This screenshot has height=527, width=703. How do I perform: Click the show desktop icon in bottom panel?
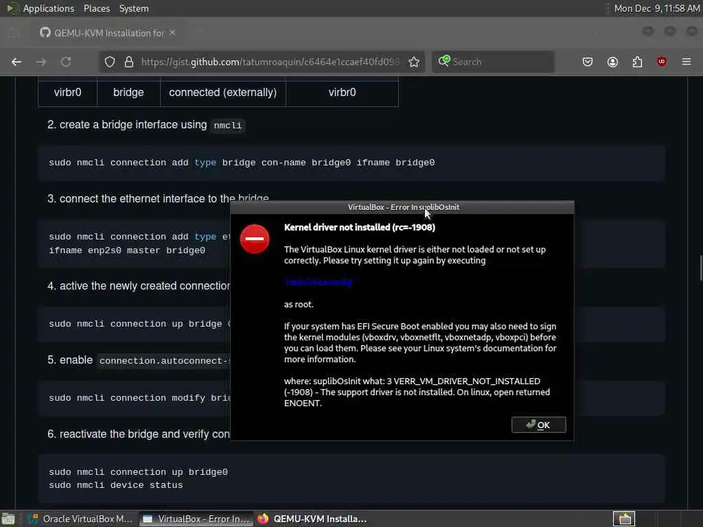pos(8,519)
